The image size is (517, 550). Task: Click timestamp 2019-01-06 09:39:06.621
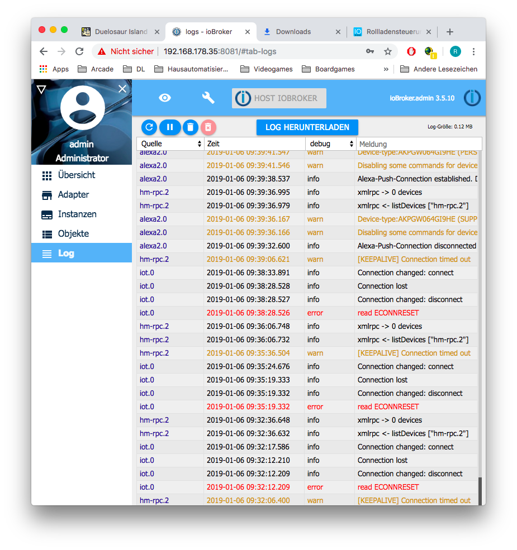pos(248,259)
